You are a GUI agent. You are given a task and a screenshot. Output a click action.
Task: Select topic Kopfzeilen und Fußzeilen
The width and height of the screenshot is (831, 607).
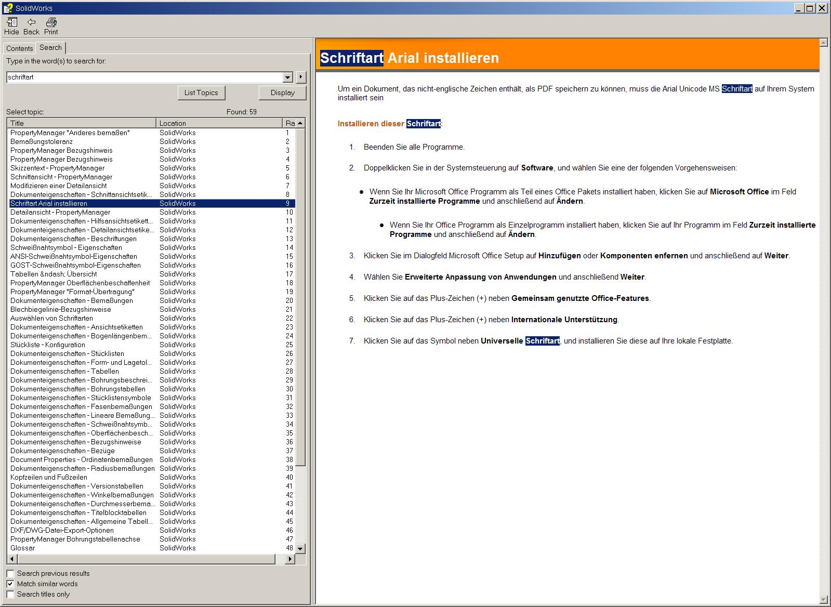coord(151,477)
